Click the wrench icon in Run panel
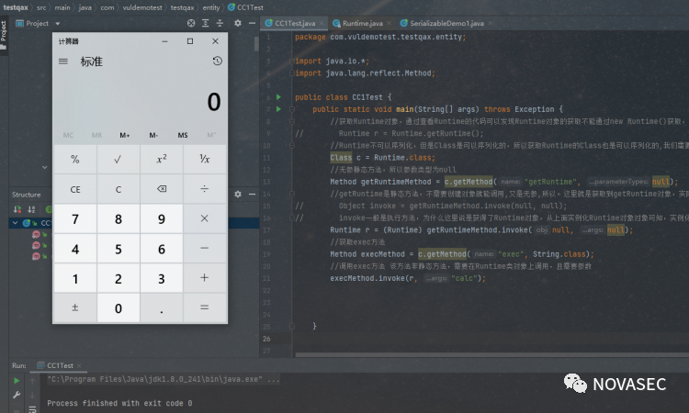Screen dimensions: 689x413 click(x=17, y=395)
